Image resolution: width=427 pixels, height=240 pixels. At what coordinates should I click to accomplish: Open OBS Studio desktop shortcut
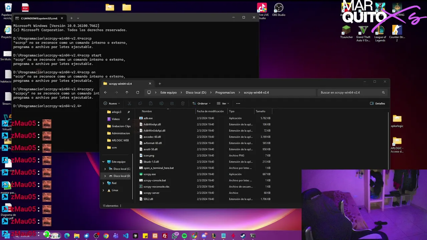279,10
